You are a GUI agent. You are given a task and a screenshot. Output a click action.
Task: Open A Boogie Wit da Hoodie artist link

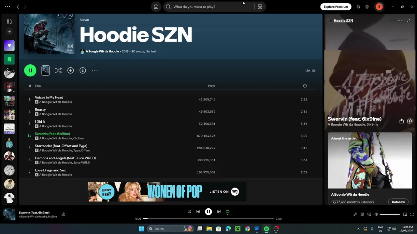click(102, 51)
